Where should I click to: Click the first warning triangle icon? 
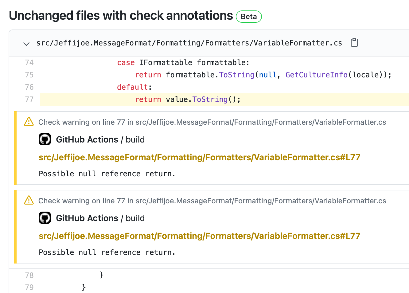click(29, 122)
